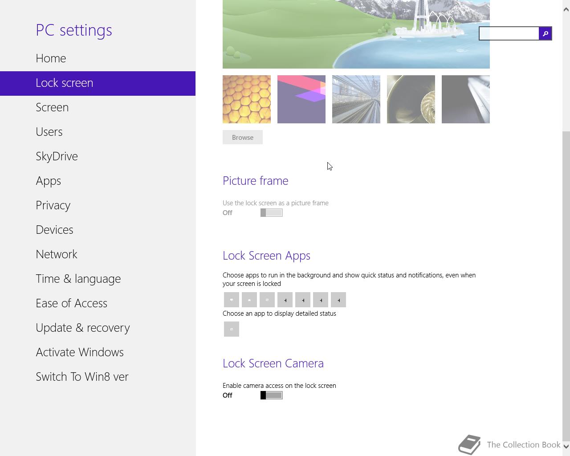Image resolution: width=570 pixels, height=456 pixels.
Task: Open the Devices section
Action: coord(54,230)
